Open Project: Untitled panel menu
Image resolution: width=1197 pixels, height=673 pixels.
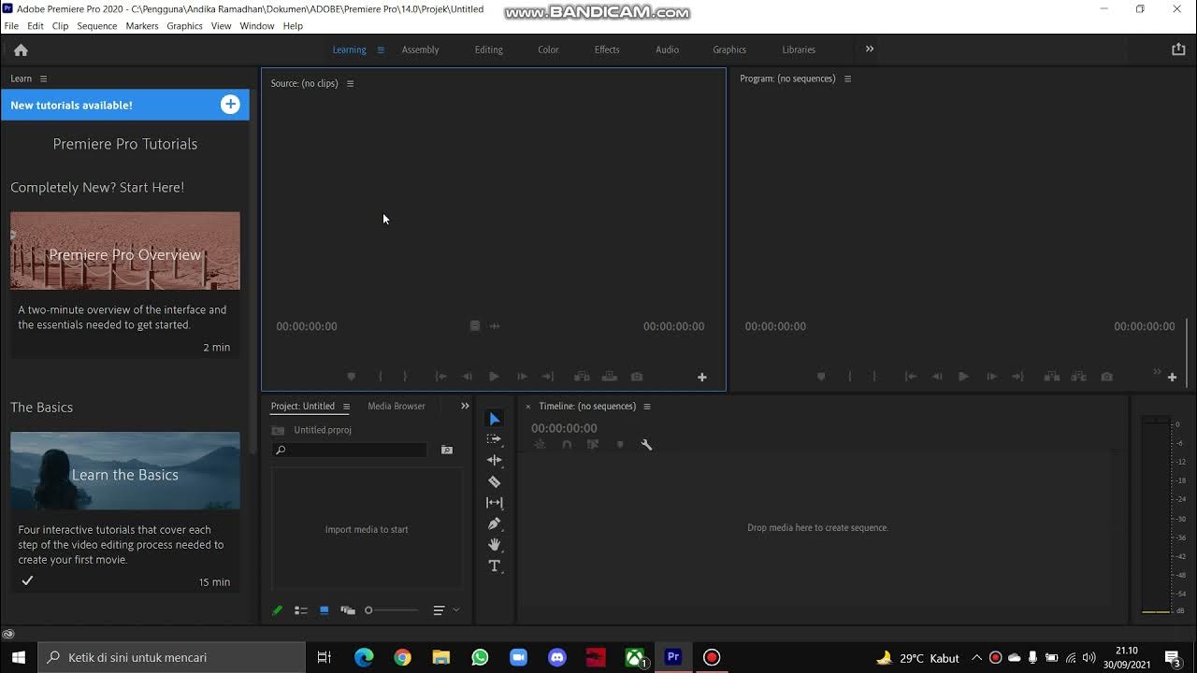(346, 407)
